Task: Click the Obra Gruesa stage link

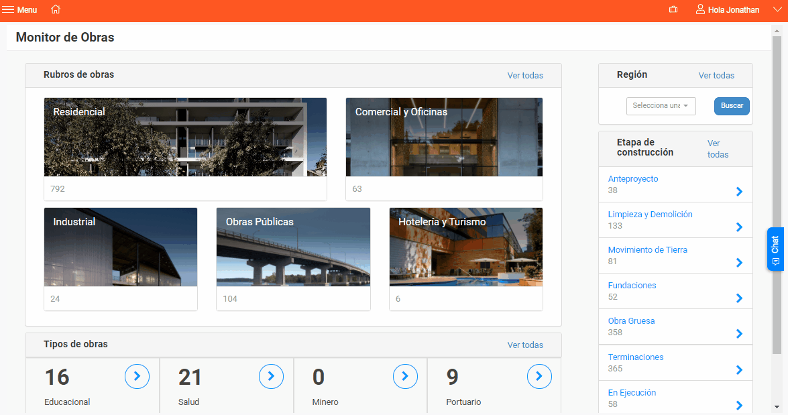Action: point(631,321)
